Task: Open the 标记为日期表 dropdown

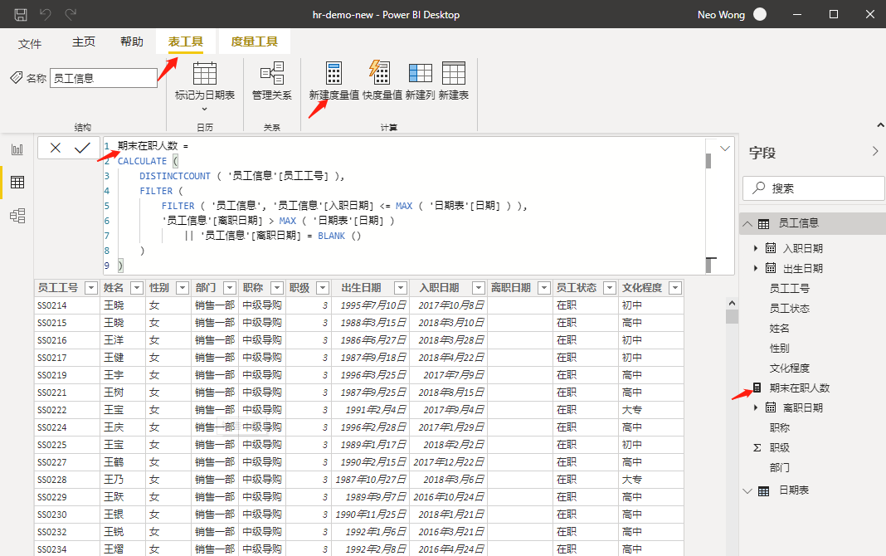Action: tap(204, 108)
